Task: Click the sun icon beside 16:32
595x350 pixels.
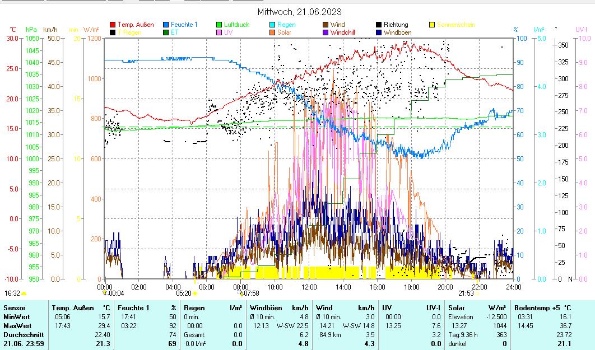Action: 24,293
